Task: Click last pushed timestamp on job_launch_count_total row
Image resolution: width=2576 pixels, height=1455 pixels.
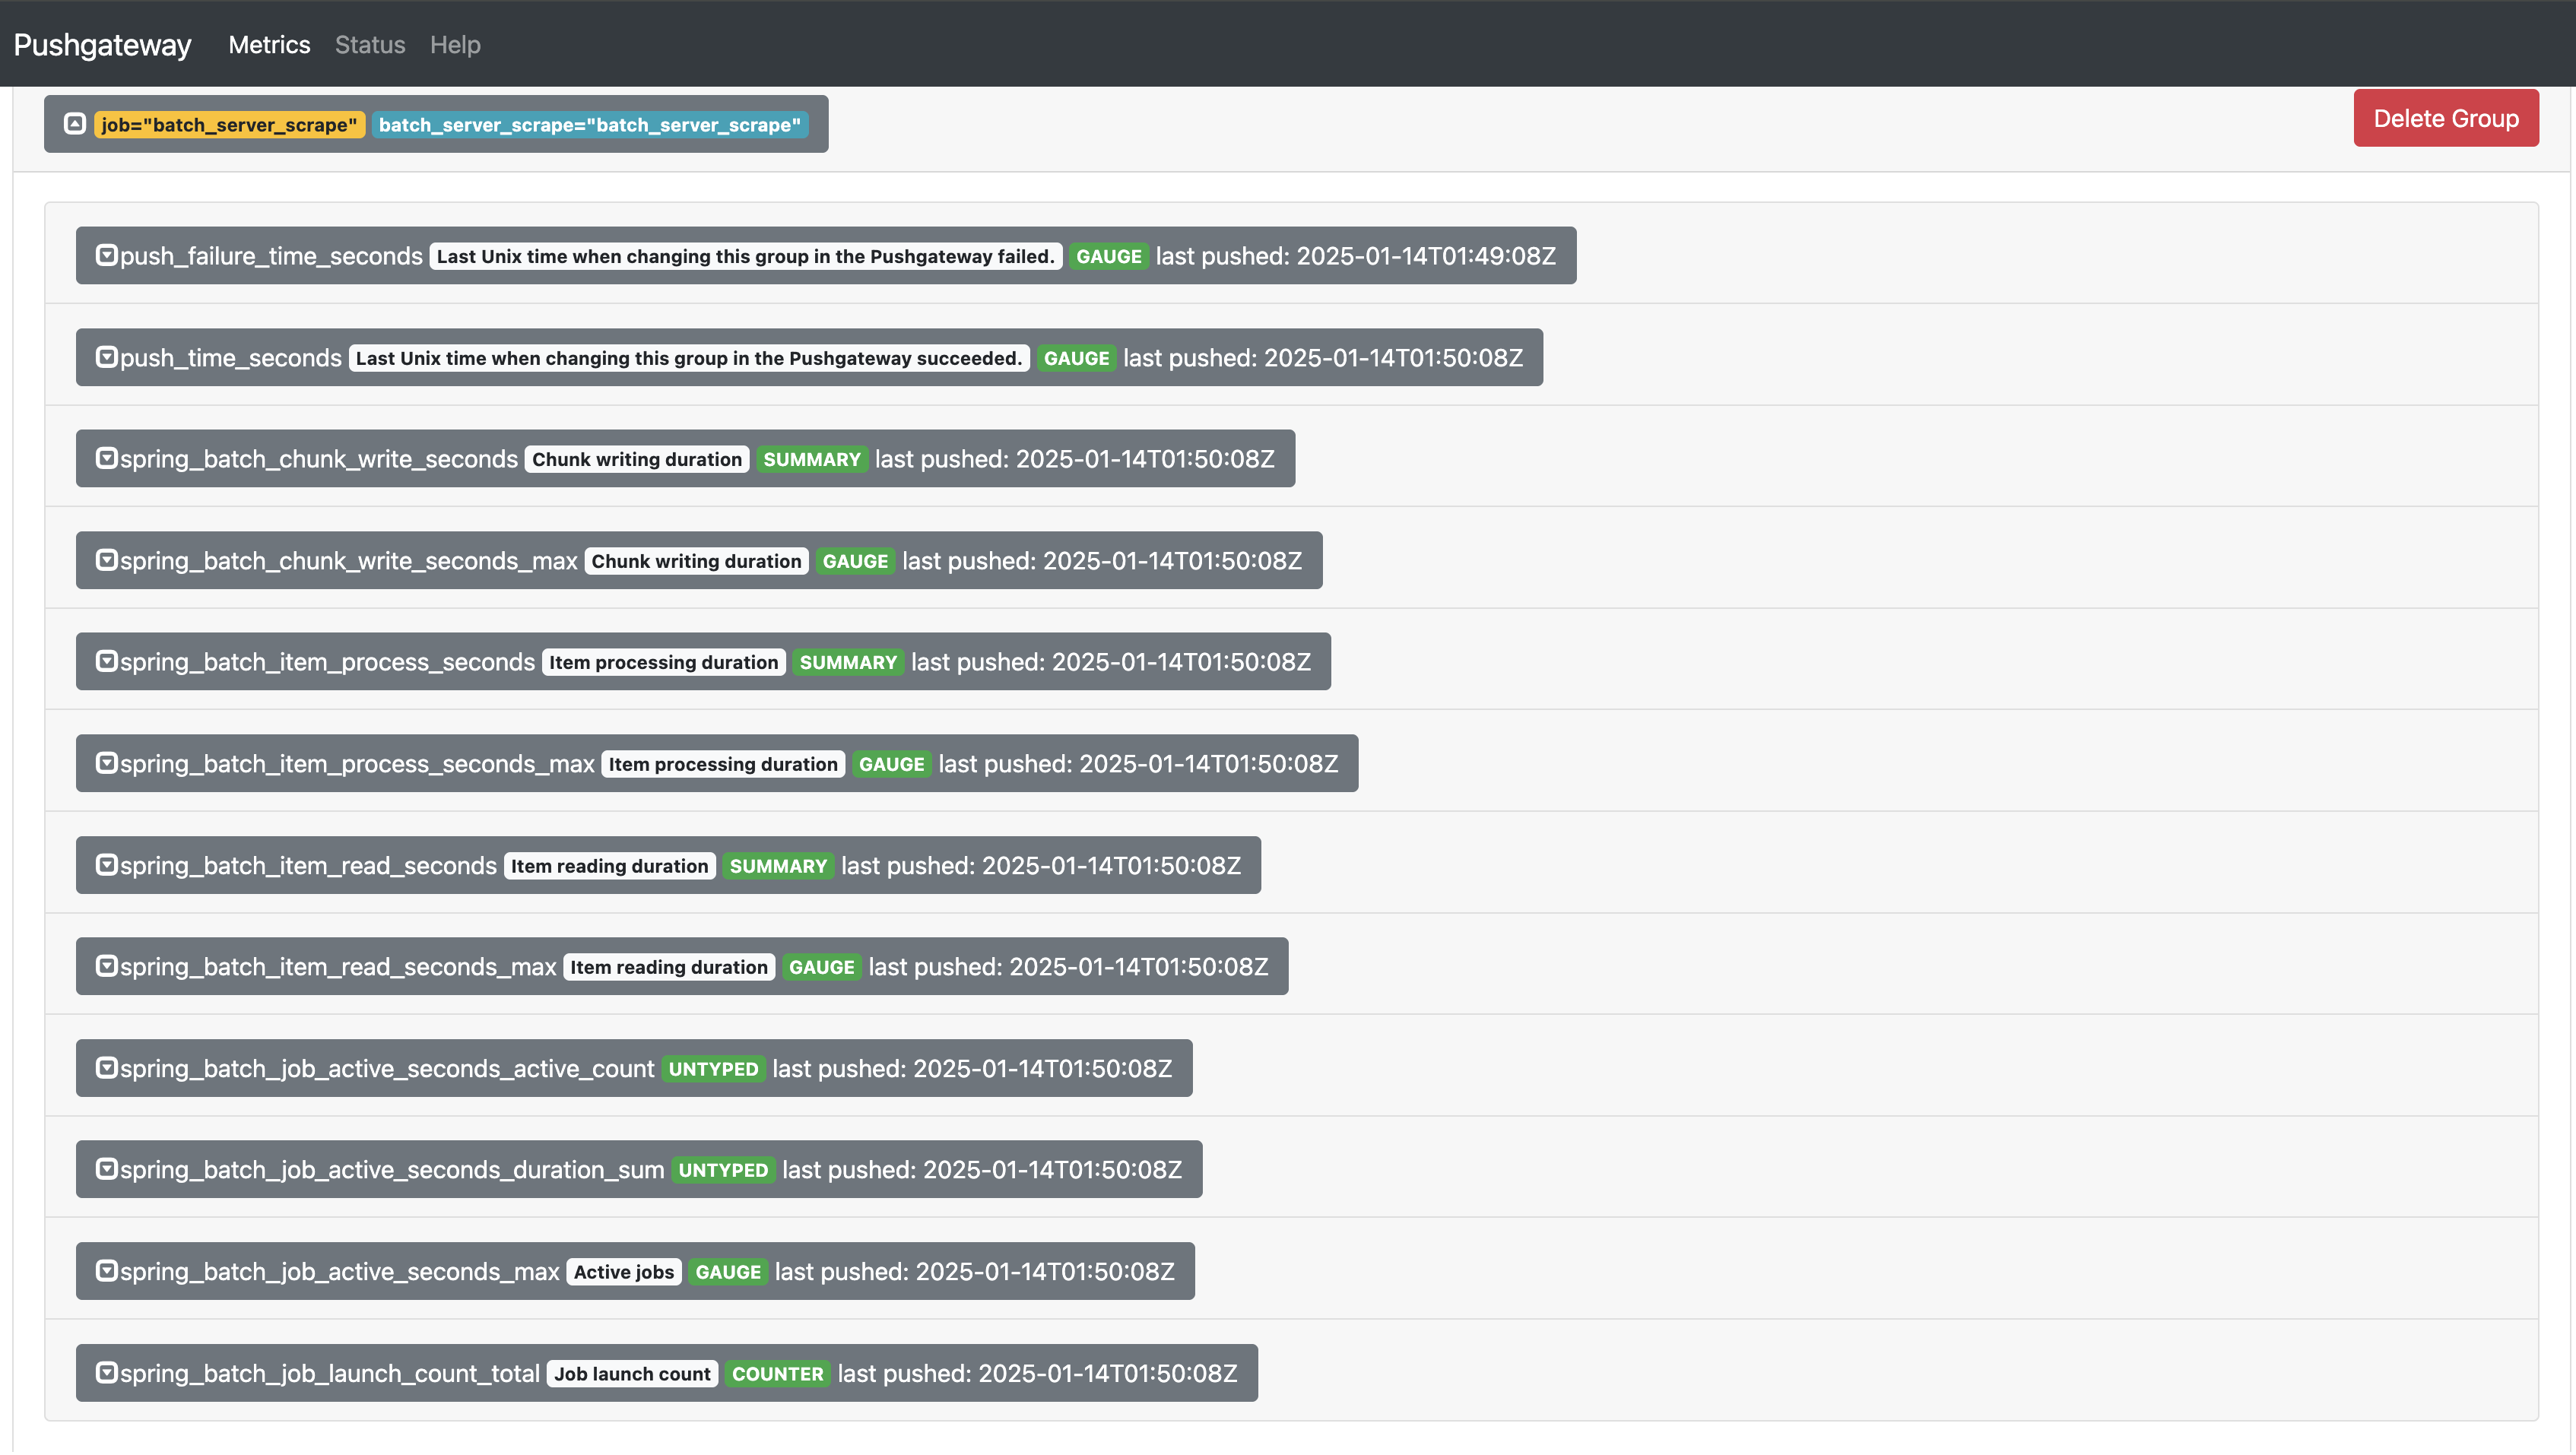Action: (1038, 1374)
